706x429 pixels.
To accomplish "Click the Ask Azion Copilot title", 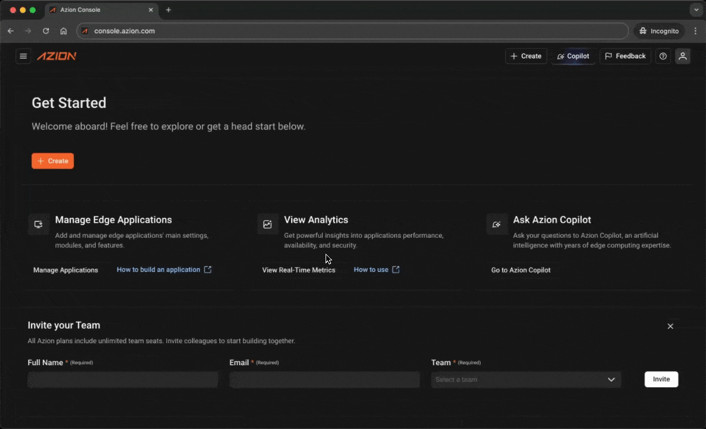I will [552, 220].
